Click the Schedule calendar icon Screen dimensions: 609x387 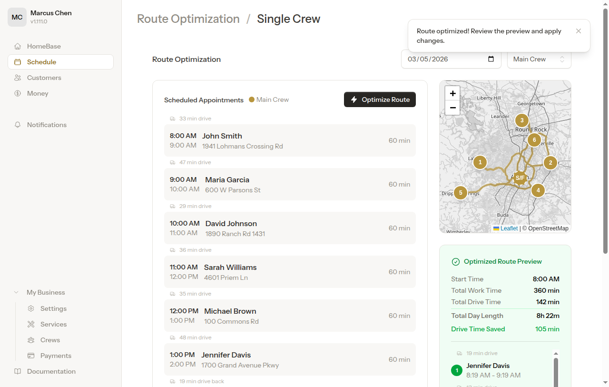click(x=18, y=62)
